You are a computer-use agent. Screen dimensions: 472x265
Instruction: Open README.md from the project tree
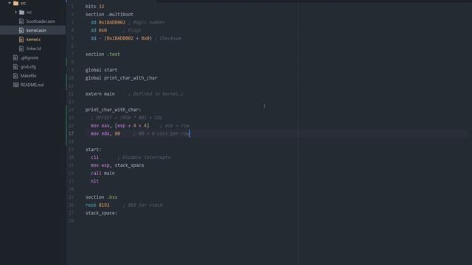[32, 85]
